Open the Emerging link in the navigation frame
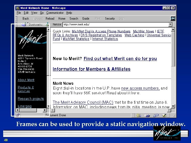 [25, 106]
